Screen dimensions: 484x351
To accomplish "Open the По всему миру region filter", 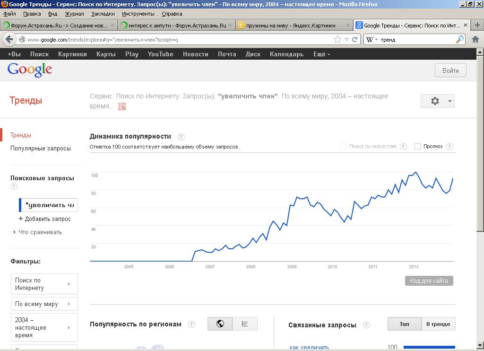I will (x=44, y=304).
